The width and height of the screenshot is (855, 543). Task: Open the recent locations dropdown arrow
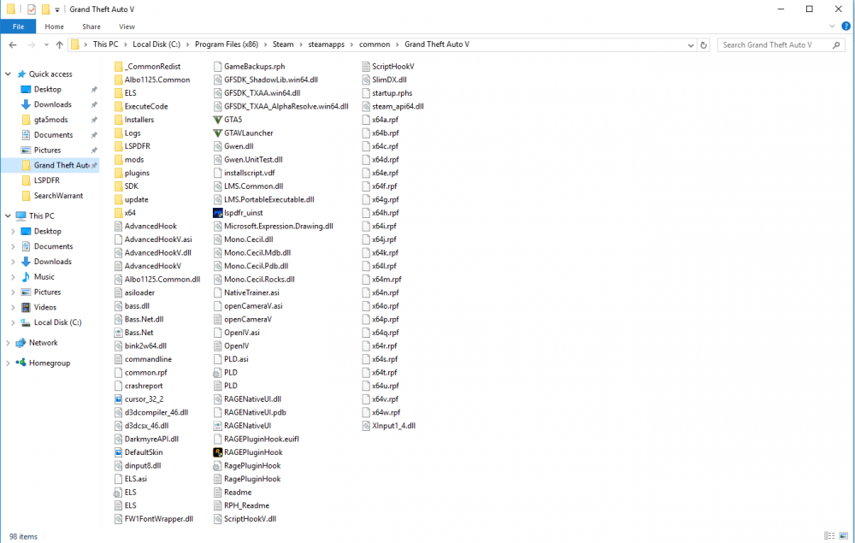click(46, 44)
